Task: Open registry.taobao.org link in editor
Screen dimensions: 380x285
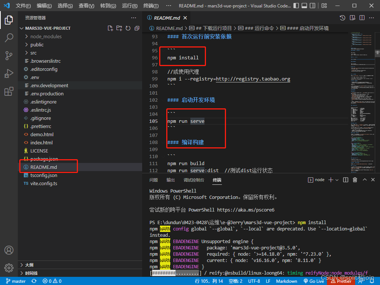Action: tap(253, 79)
